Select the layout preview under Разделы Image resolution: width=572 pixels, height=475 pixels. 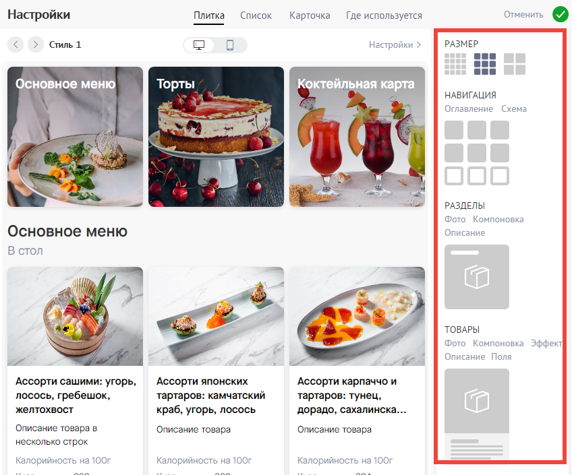click(x=477, y=277)
